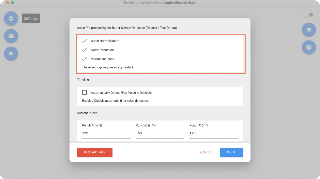Click the Punch A percentage field
This screenshot has width=320, height=179.
pos(106,133)
